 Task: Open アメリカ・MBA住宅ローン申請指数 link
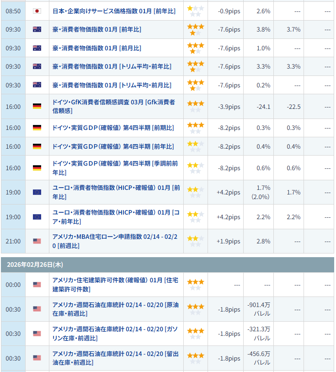pos(116,241)
